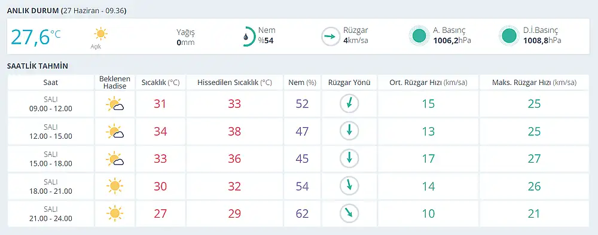Image resolution: width=598 pixels, height=235 pixels.
Task: Click the current wind direction arrow icon
Action: [x=330, y=36]
